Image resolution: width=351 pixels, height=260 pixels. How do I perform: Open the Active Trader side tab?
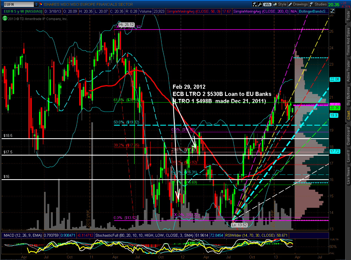click(348, 71)
